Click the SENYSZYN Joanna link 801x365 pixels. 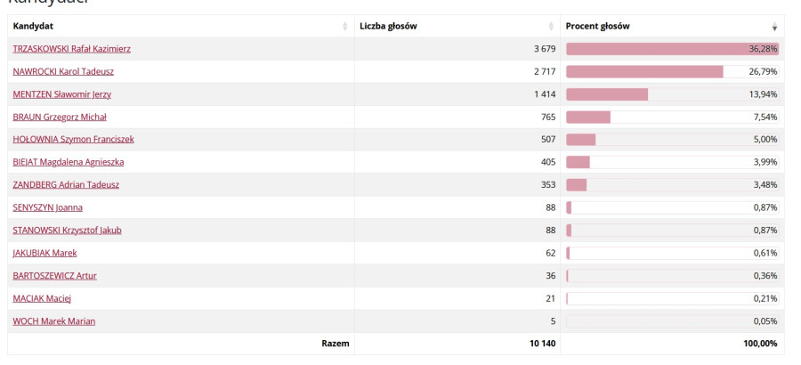48,207
